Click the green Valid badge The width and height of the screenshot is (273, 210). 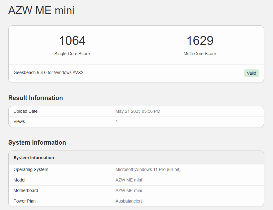point(251,73)
